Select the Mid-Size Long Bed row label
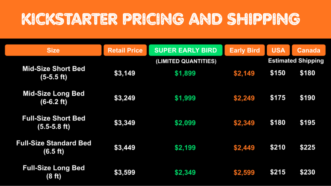The height and width of the screenshot is (186, 331). coord(54,97)
